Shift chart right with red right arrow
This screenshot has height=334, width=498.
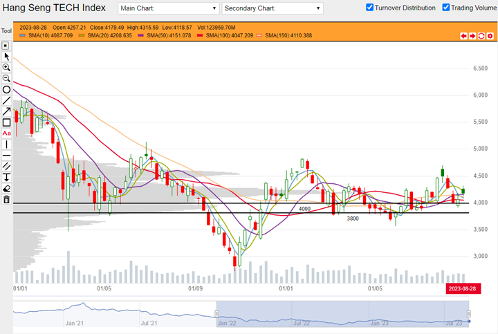[472, 36]
